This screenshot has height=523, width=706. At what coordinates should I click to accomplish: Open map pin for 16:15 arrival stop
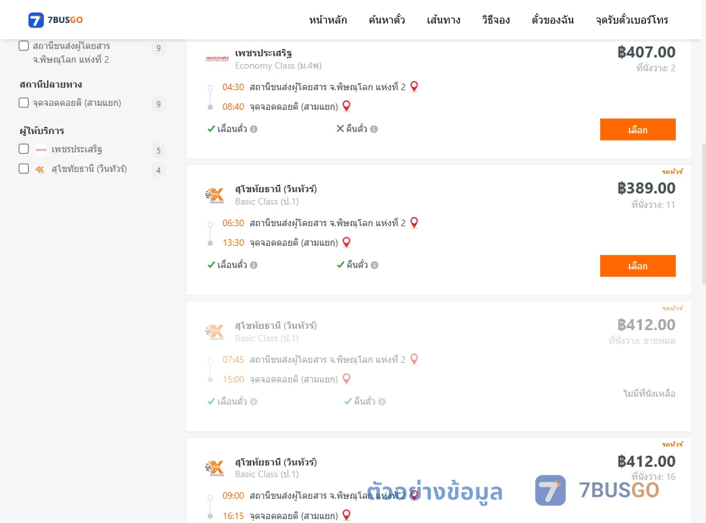coord(346,515)
